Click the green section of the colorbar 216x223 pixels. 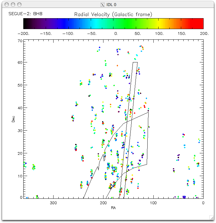[121, 23]
